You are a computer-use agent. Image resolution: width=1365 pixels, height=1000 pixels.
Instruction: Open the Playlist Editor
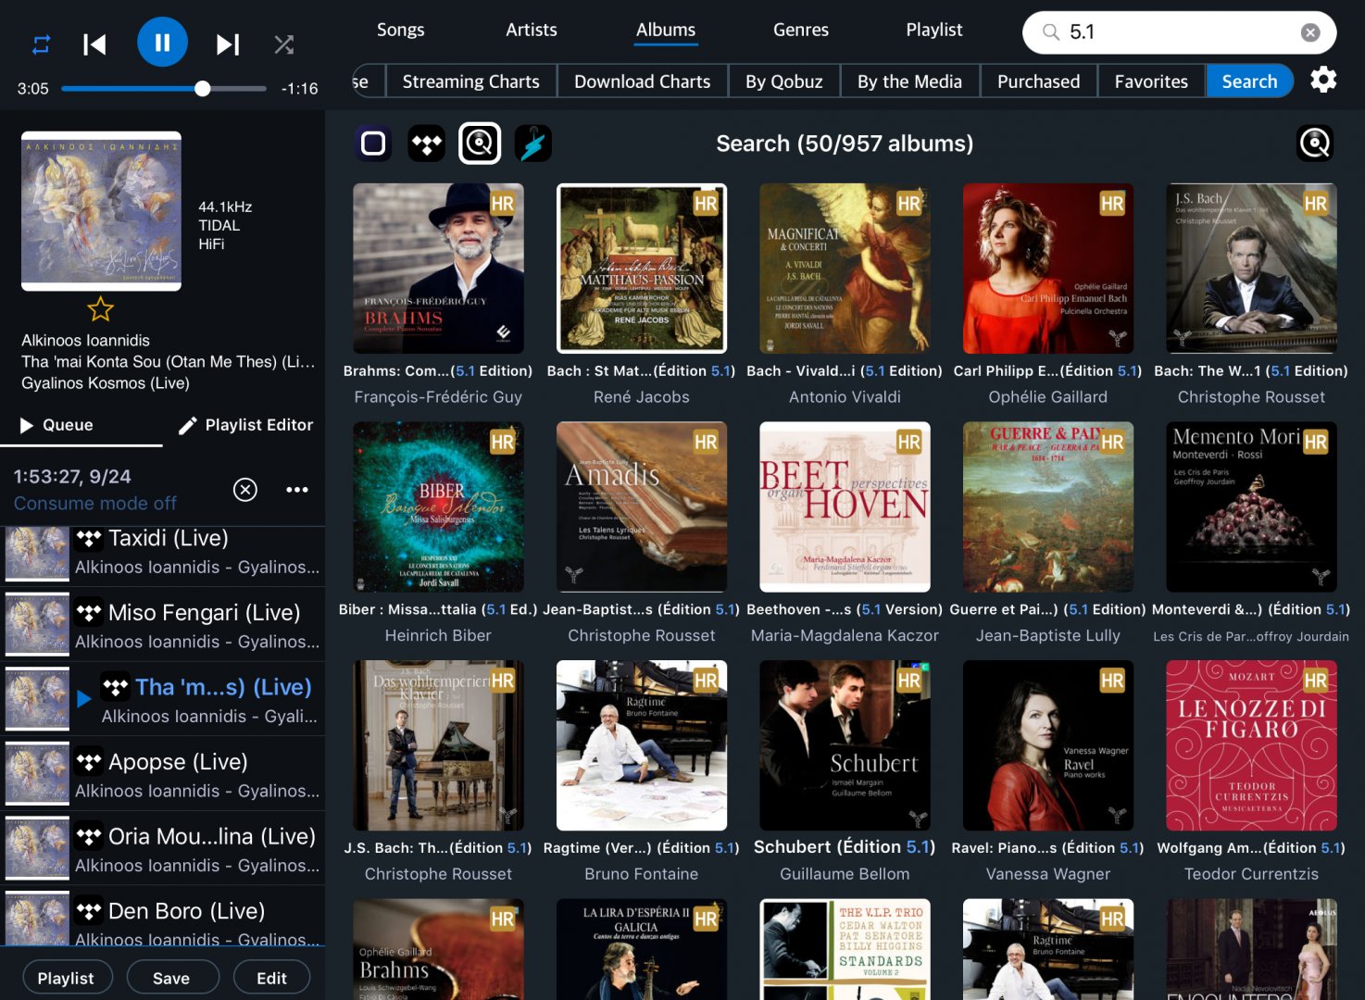coord(245,425)
